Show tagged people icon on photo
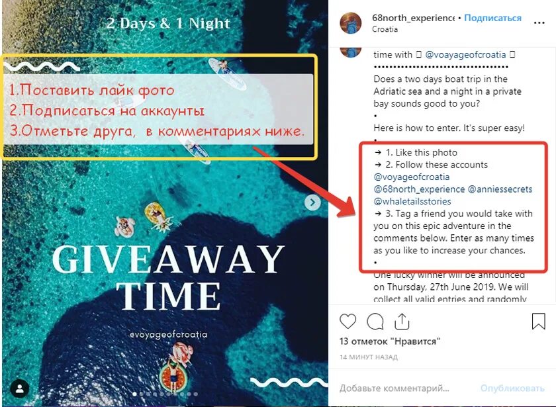Screen dimensions: 556x407 point(19,388)
